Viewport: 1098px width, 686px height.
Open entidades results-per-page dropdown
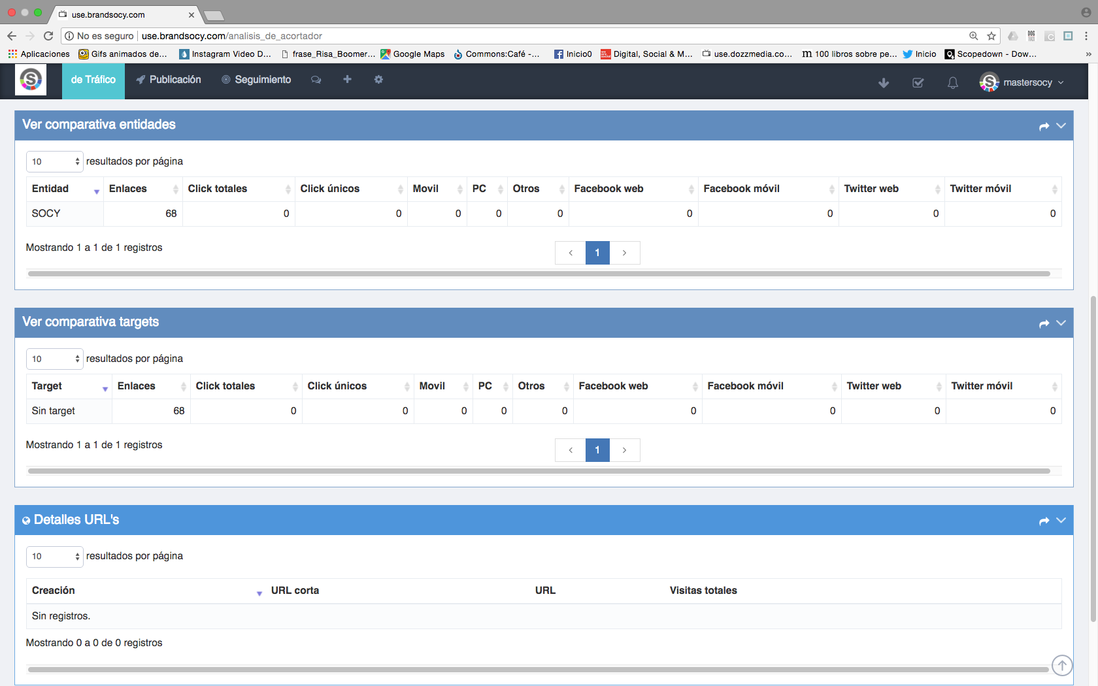coord(55,161)
